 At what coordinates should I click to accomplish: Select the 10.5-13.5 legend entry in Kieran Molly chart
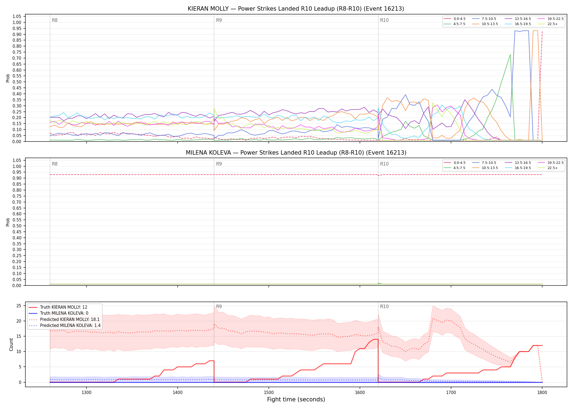[485, 24]
